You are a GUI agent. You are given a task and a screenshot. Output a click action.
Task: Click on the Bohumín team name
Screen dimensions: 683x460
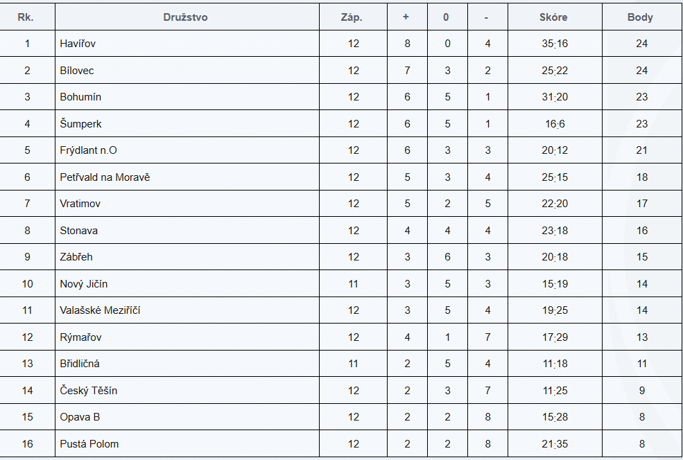pyautogui.click(x=80, y=97)
